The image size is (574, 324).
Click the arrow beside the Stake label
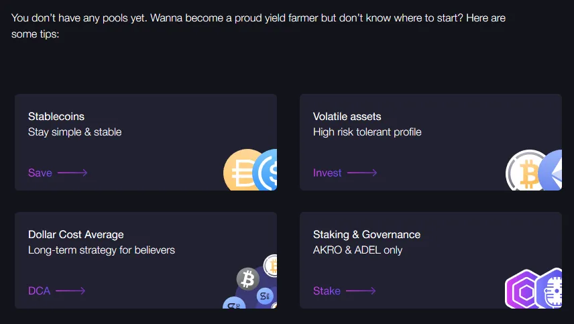point(361,290)
